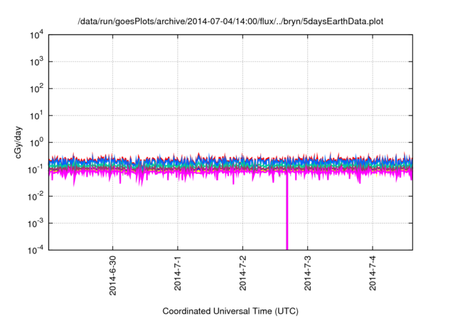Click the 2014-7-4 date tick label
Viewport: 455px width, 318px height.
pos(373,273)
